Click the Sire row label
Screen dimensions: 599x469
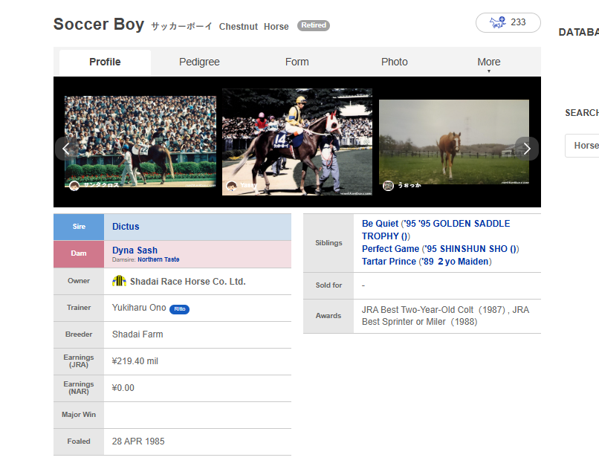(79, 227)
